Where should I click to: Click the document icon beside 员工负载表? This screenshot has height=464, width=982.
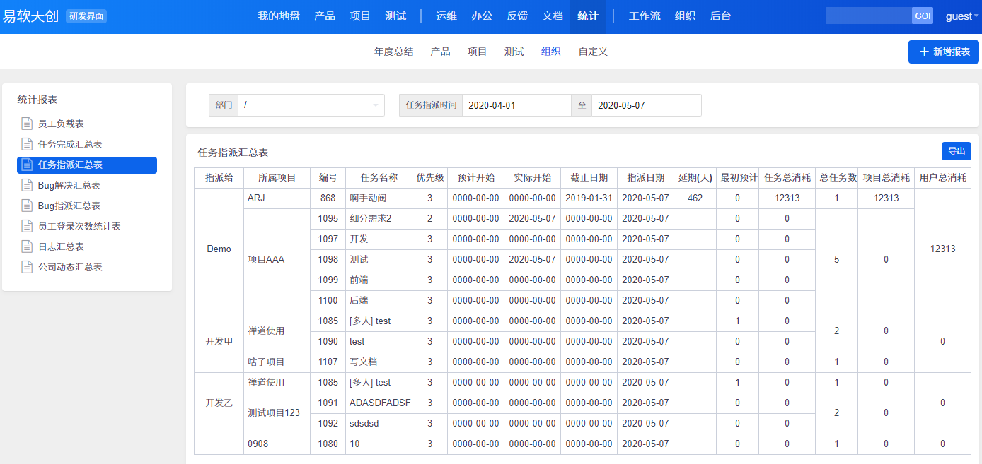[27, 124]
